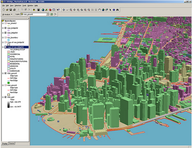Click the Add Data toolbar icon
Image resolution: width=192 pixels, height=148 pixels.
[x=33, y=10]
